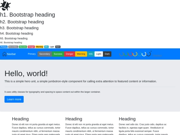
Task: Click the bug icon at the top
Action: [x=5, y=5]
